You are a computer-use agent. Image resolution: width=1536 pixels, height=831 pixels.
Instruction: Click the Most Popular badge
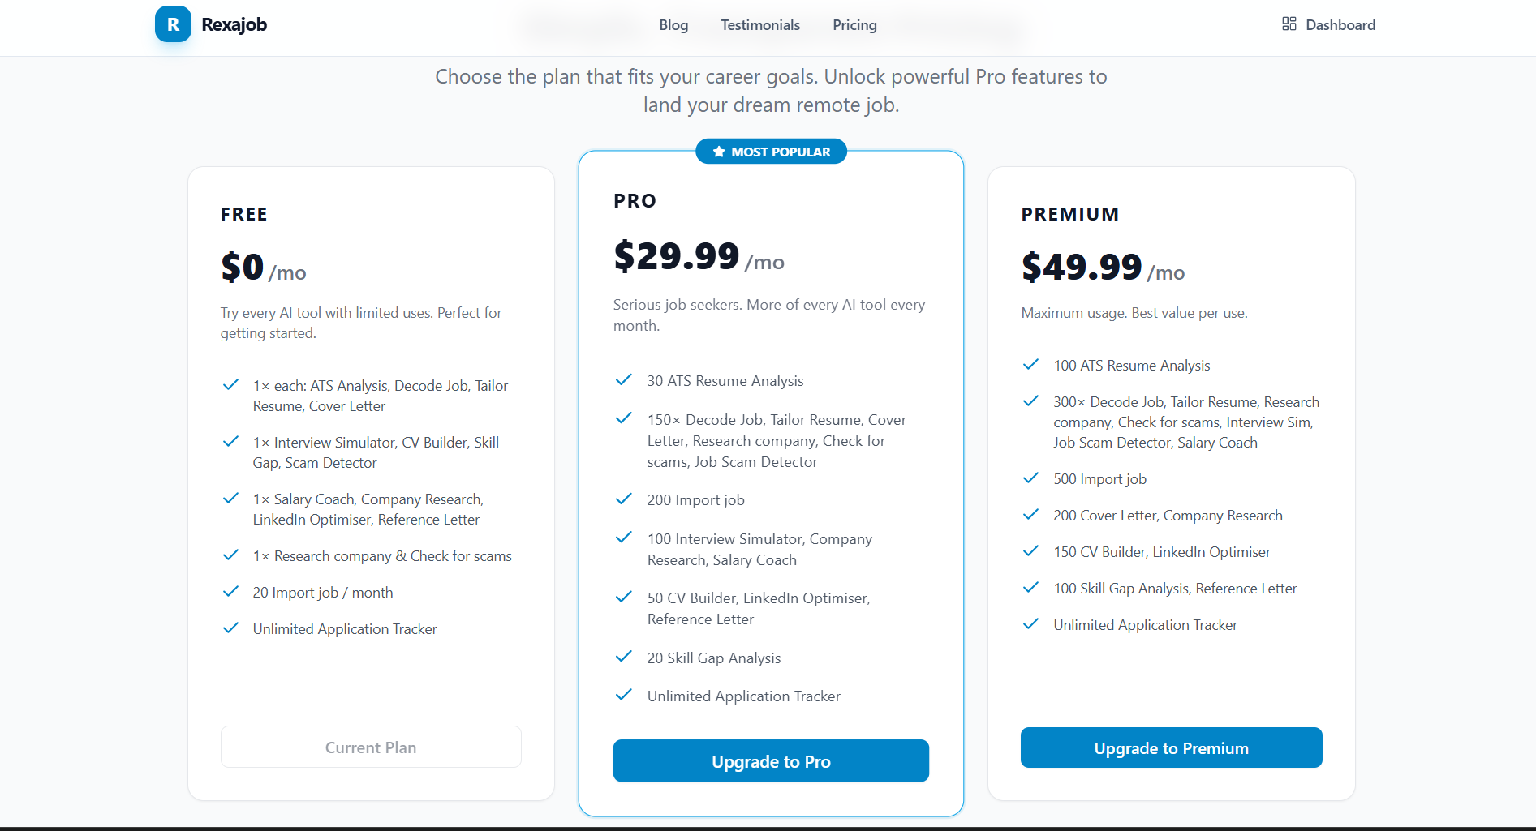click(x=771, y=152)
